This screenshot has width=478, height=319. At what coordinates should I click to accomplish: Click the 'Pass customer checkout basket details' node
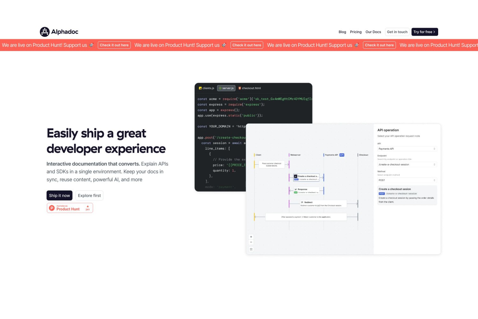[x=272, y=165]
